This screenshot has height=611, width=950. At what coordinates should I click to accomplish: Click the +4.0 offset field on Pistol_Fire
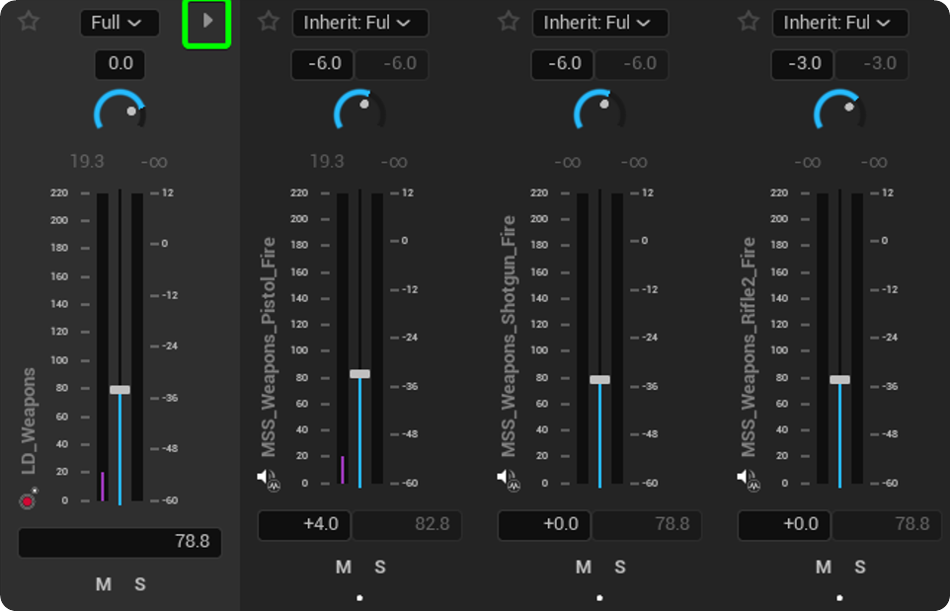(304, 525)
